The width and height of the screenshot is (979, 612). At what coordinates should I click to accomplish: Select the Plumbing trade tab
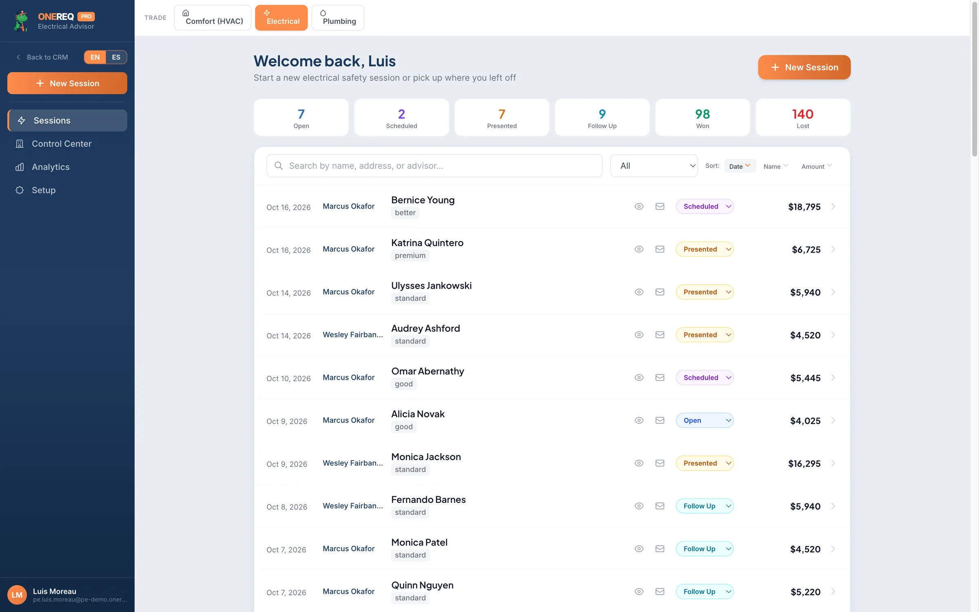tap(338, 18)
